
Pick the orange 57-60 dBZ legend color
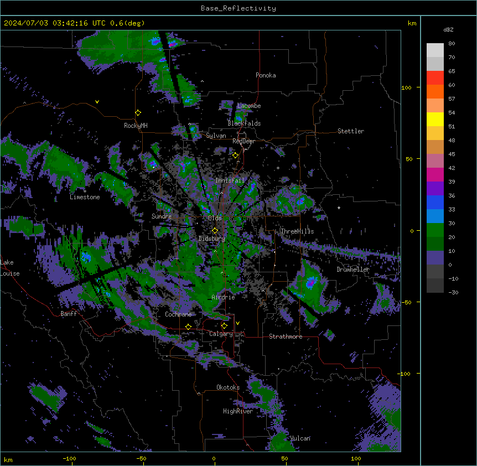(x=435, y=91)
